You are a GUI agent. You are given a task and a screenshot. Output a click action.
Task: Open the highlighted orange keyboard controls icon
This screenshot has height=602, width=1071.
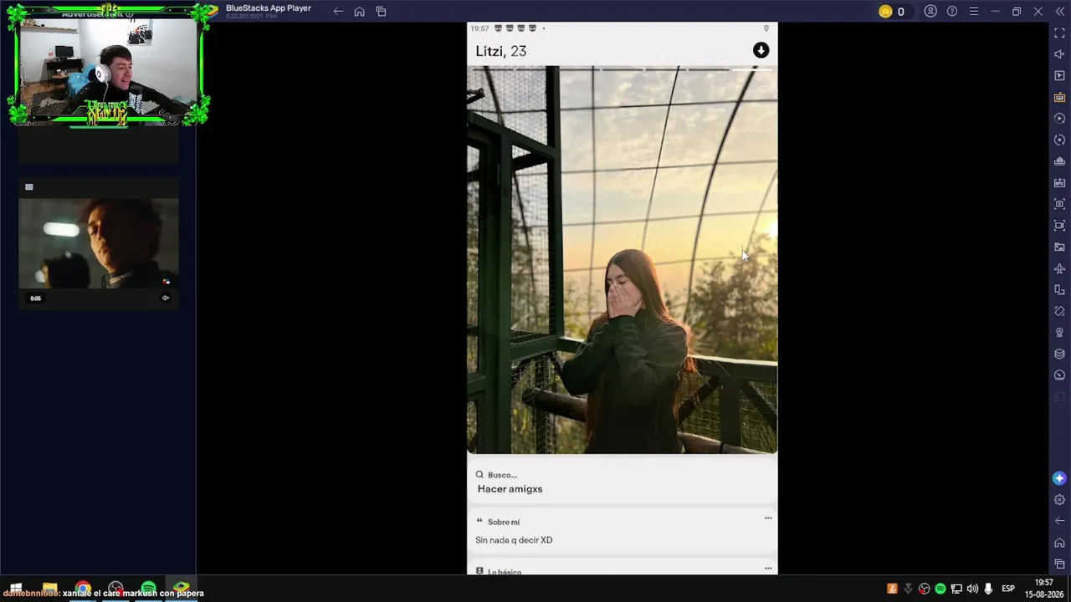pos(1060,97)
